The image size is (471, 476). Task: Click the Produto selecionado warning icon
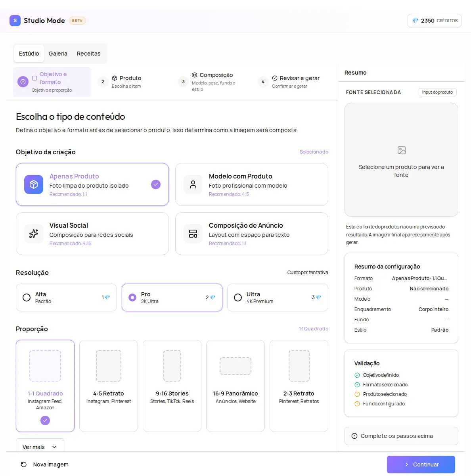point(357,394)
